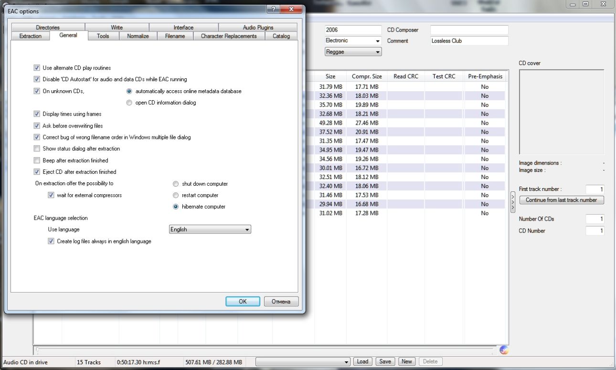Click the 507.61 MB / 282.88 MB status entry

213,362
